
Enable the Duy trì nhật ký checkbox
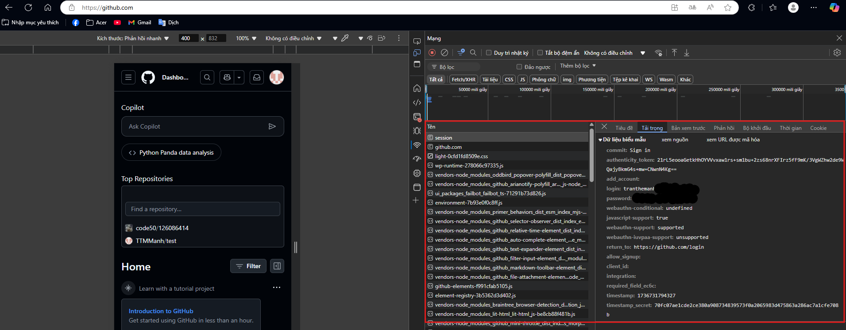(489, 53)
